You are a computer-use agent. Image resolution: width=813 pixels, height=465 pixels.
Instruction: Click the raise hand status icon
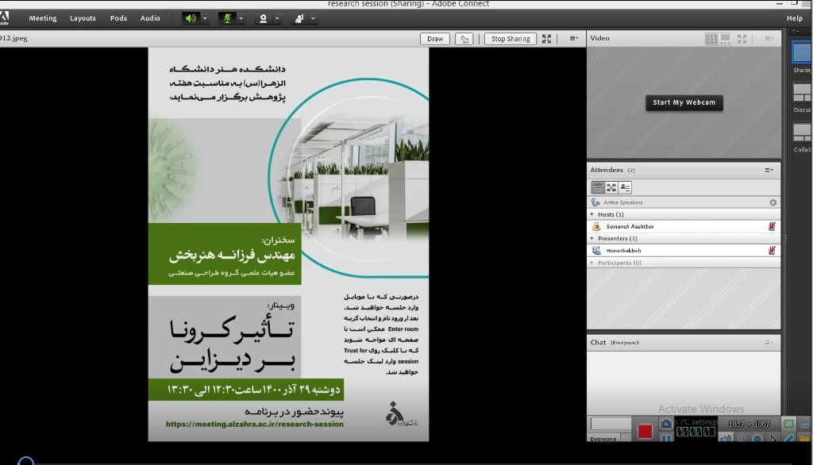[299, 18]
